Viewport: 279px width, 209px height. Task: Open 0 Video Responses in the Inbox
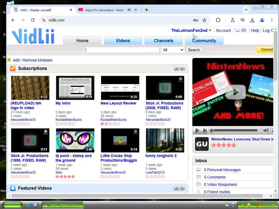(x=220, y=185)
